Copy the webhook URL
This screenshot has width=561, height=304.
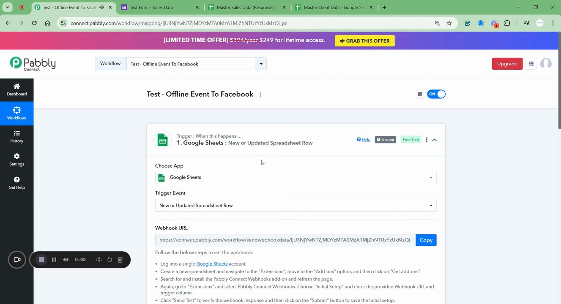[426, 240]
